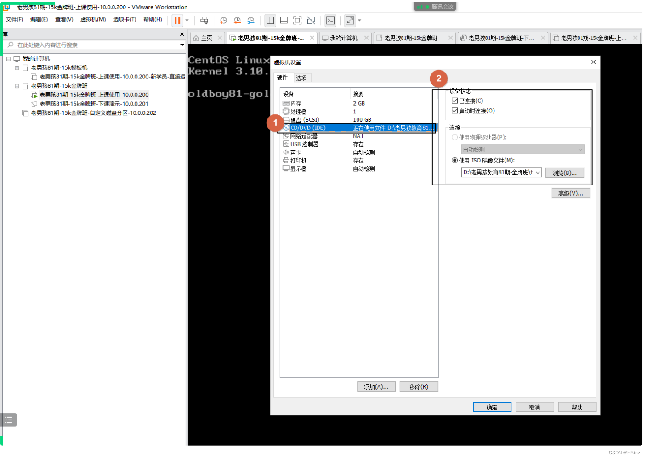Select the 内存 device row
This screenshot has height=459, width=647.
[x=358, y=104]
